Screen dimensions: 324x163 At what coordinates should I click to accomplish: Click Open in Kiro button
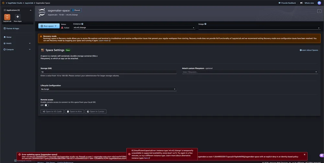coord(74,112)
